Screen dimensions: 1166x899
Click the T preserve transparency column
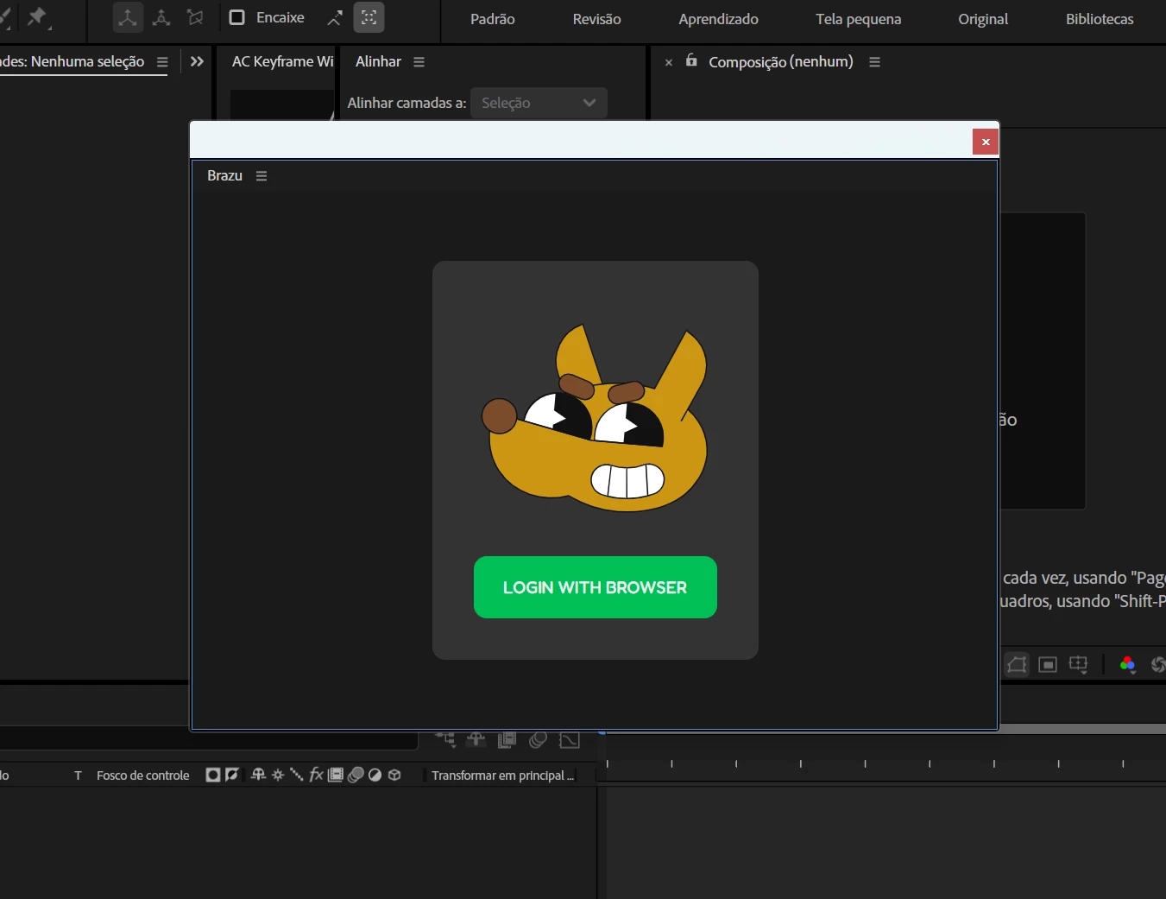(78, 776)
